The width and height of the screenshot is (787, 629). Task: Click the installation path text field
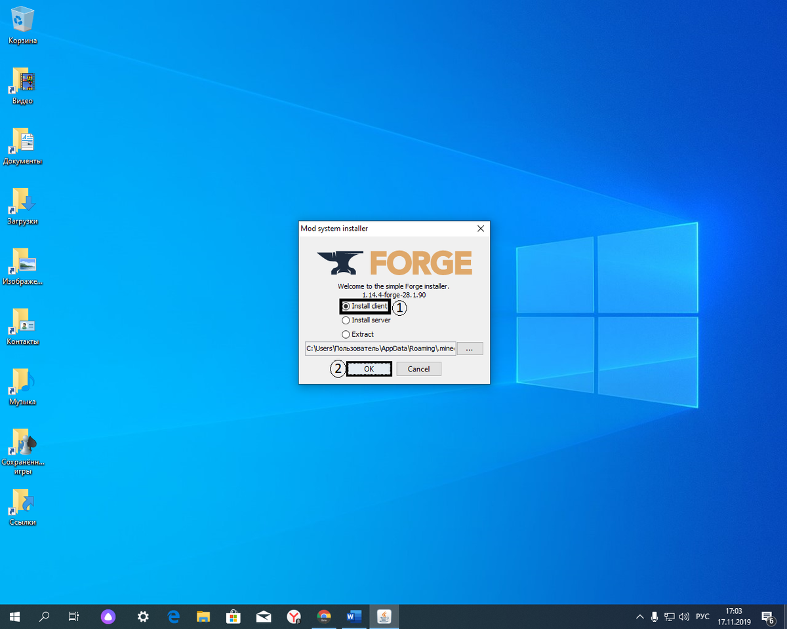[380, 349]
